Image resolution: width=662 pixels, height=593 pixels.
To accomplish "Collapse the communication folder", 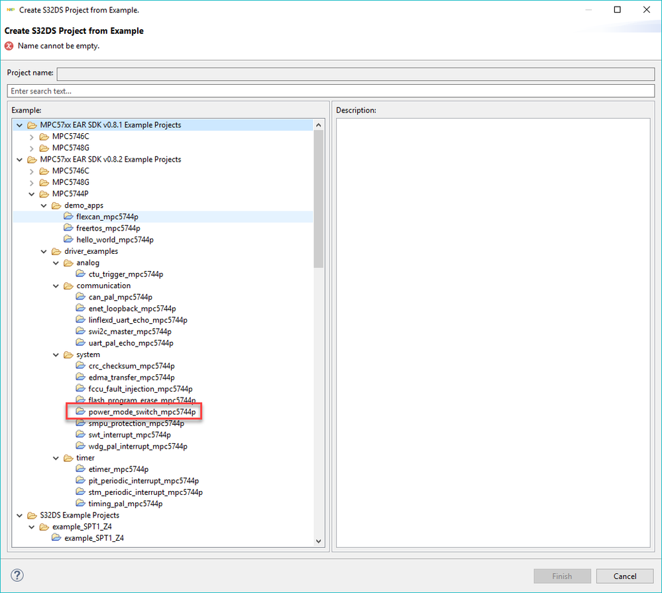I will [56, 286].
